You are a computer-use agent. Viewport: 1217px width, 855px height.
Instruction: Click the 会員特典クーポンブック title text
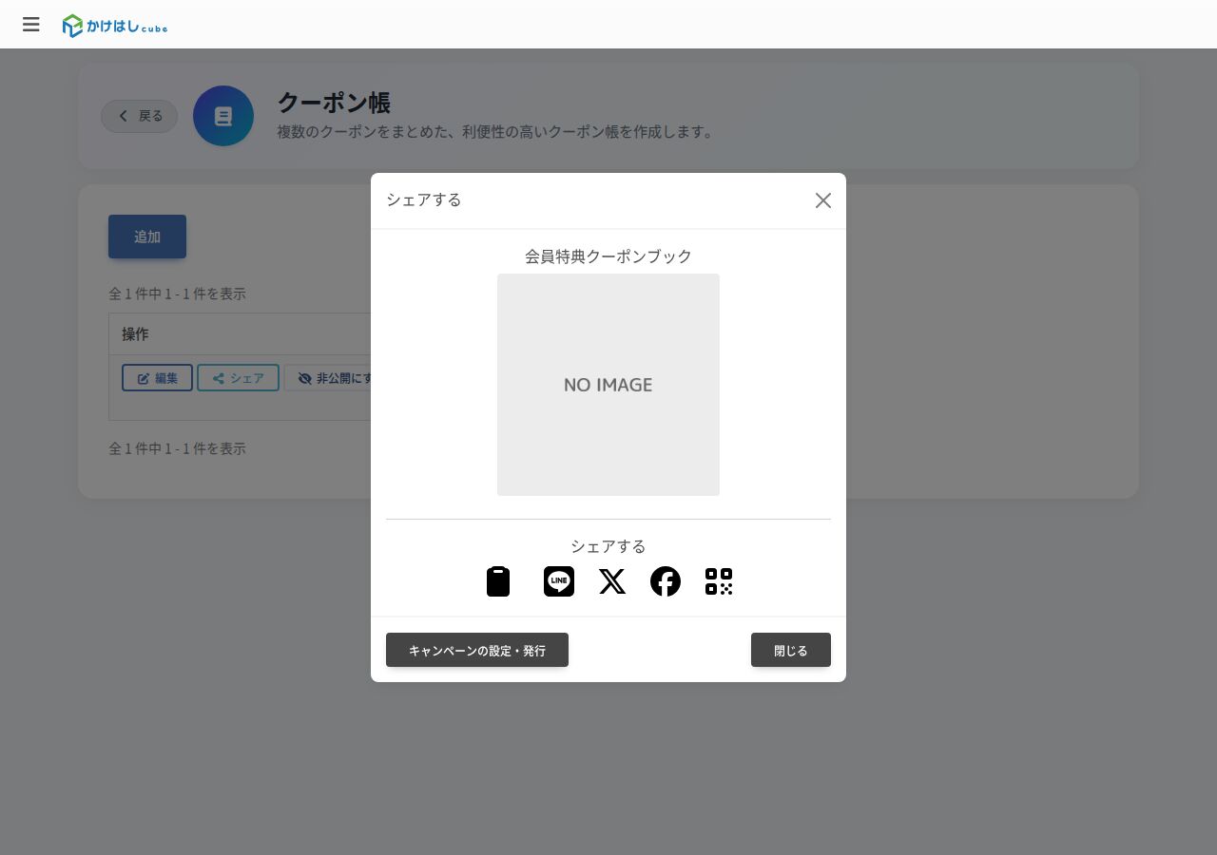608,256
